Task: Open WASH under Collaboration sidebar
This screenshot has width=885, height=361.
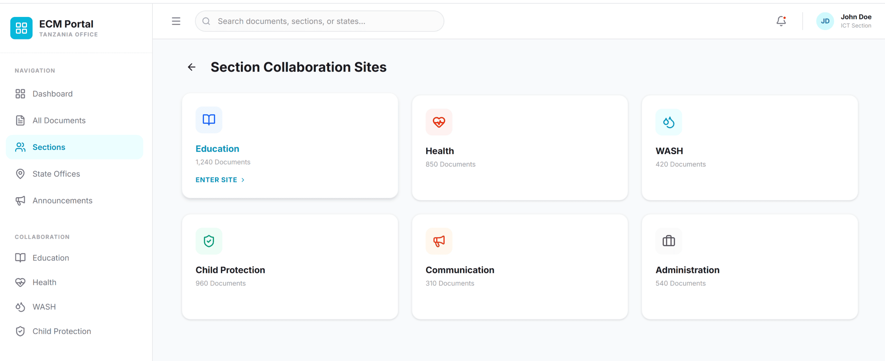Action: (x=44, y=307)
